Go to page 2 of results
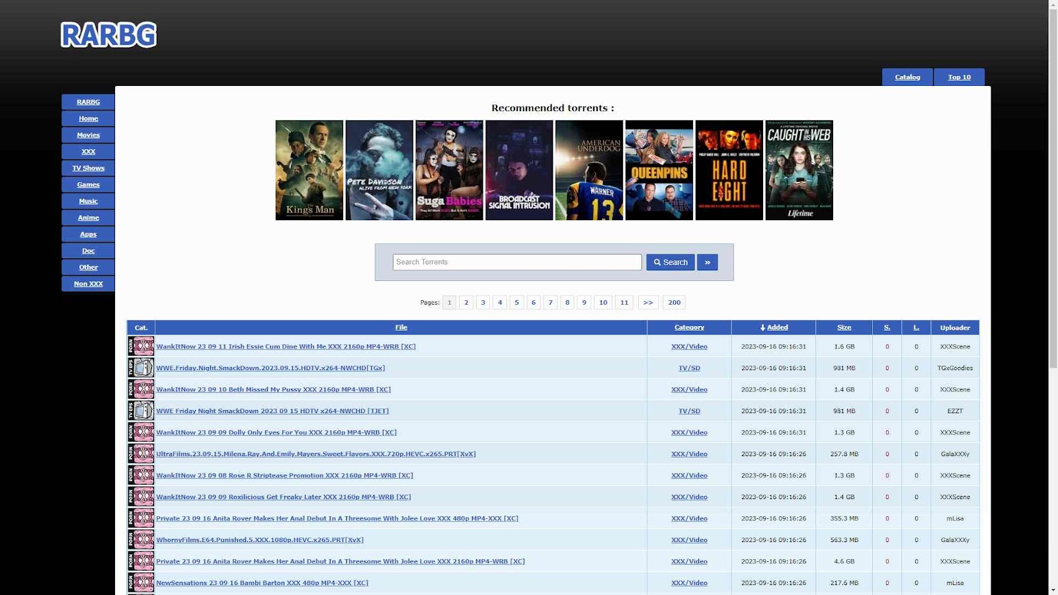This screenshot has height=595, width=1058. (466, 303)
